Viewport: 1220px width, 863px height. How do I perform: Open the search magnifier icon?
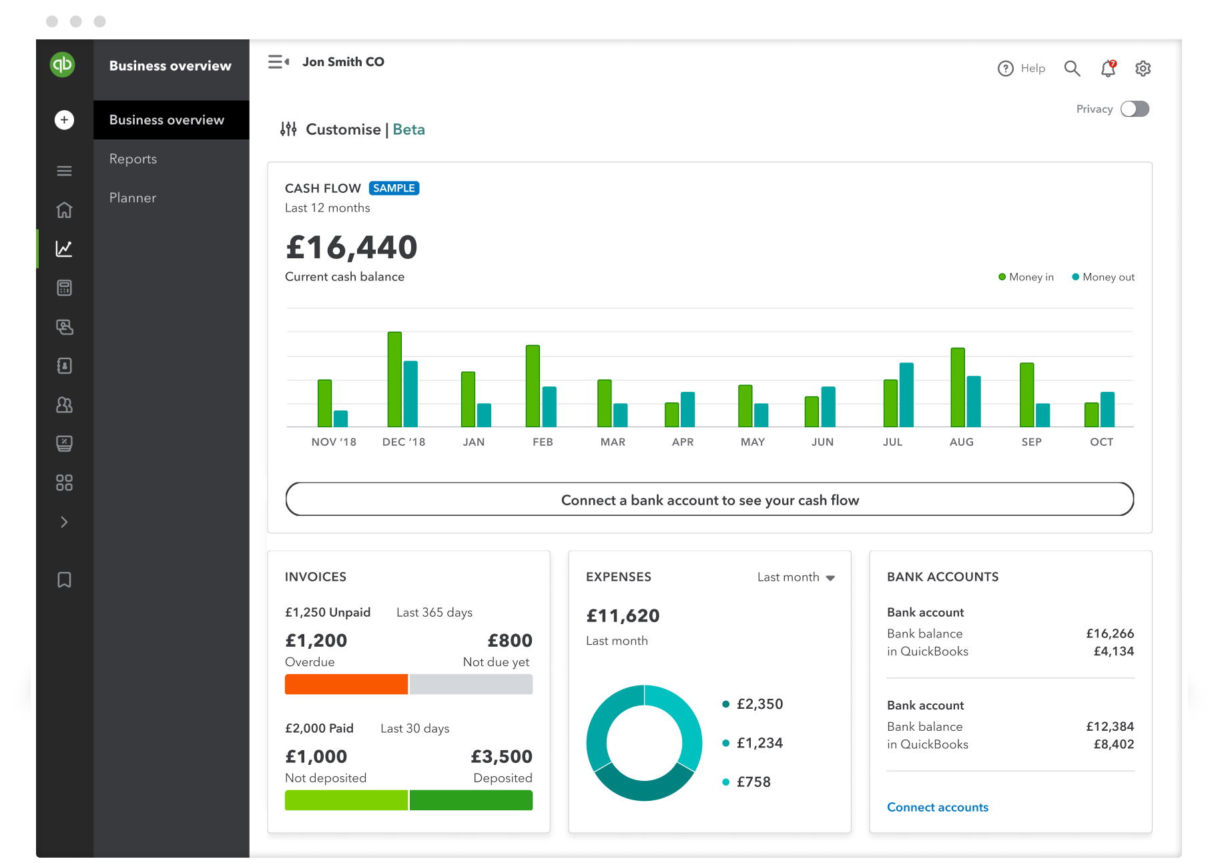tap(1072, 68)
